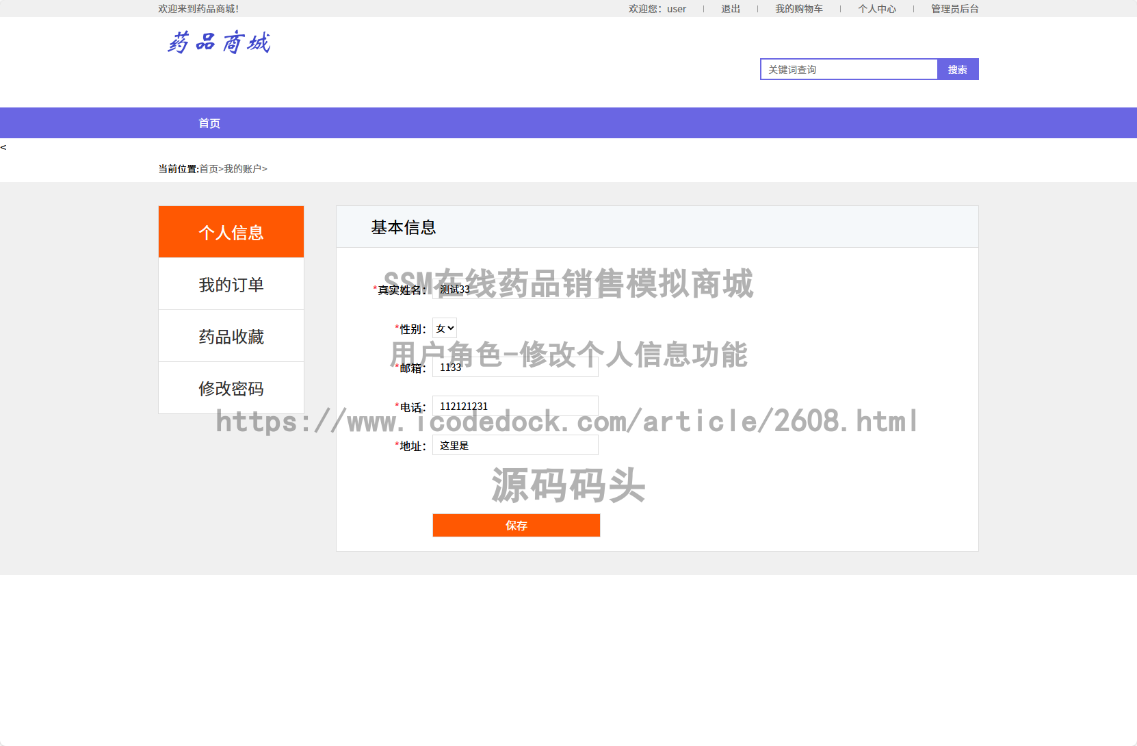Open 我的购物车 shopping cart
This screenshot has width=1137, height=746.
[799, 8]
